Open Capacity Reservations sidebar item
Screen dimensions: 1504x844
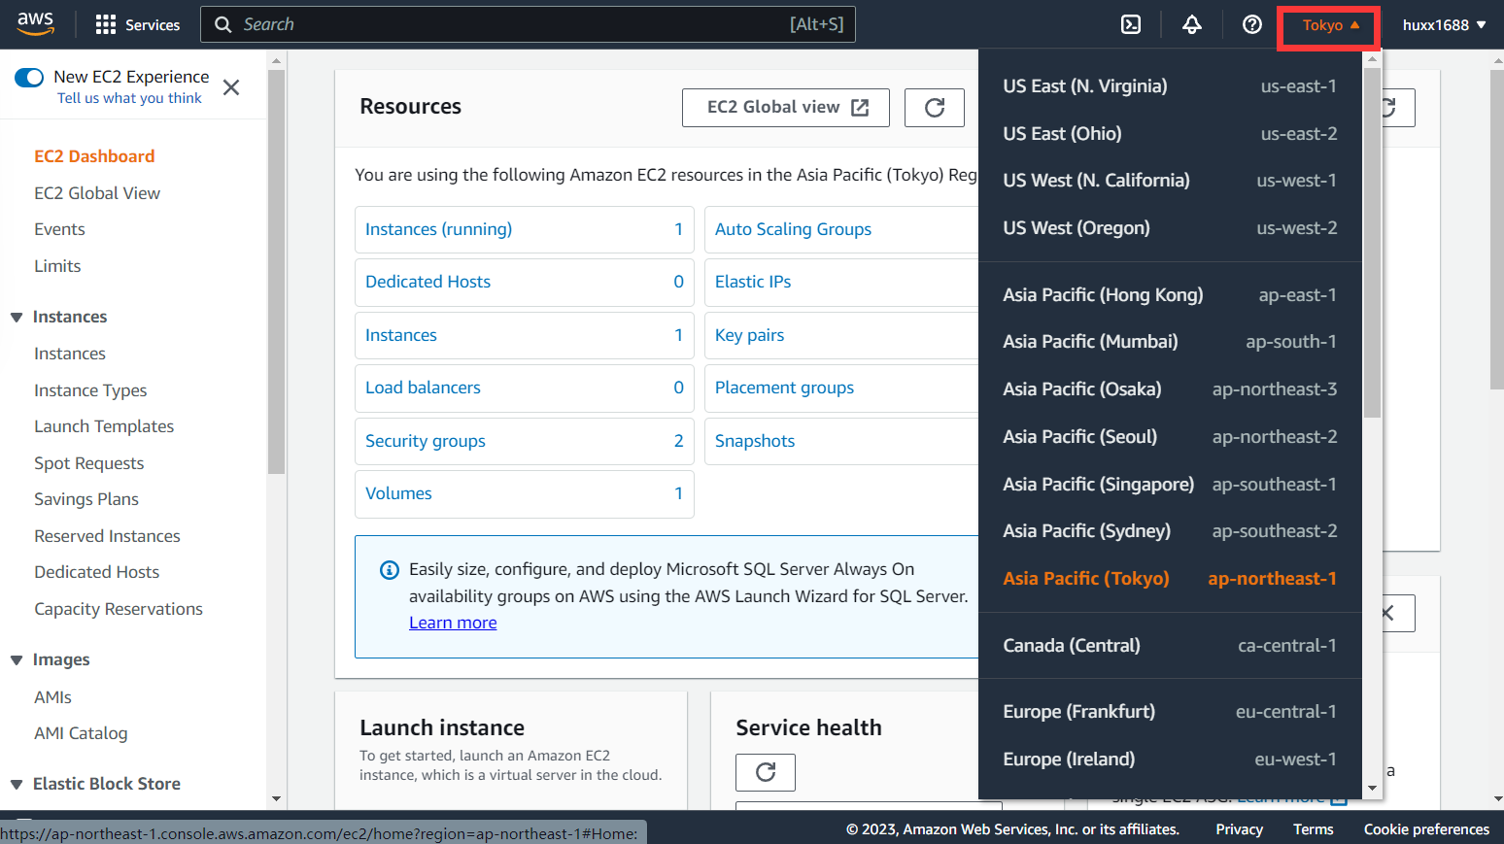[x=119, y=609]
